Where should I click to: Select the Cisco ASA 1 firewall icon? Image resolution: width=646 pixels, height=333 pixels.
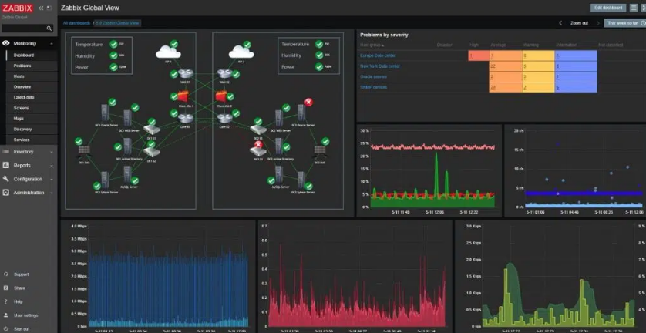183,97
